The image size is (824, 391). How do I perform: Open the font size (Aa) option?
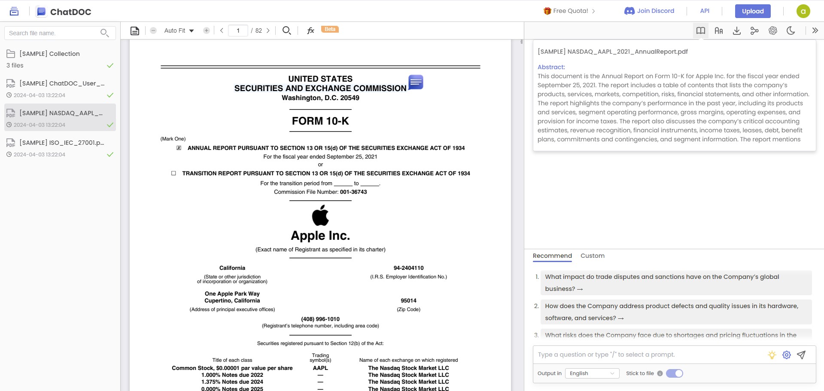(x=719, y=31)
